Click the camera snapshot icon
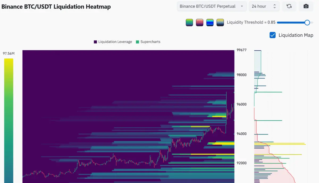 pos(306,6)
